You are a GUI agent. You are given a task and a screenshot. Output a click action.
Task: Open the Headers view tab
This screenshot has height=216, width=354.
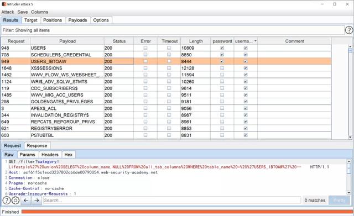[50, 155]
